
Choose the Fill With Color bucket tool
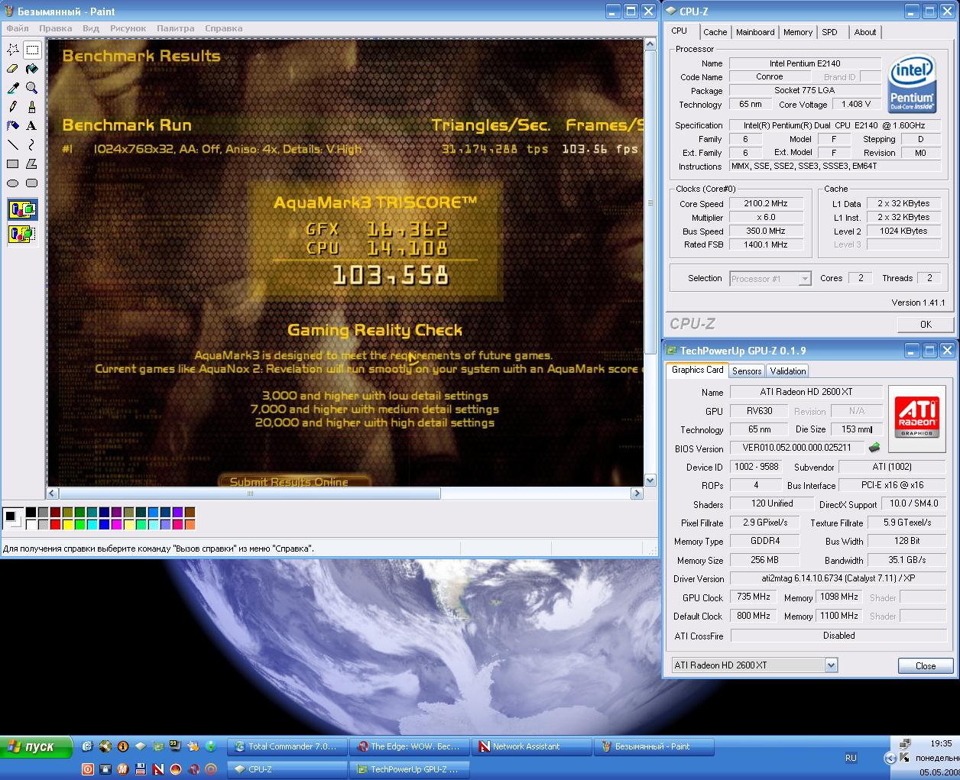pyautogui.click(x=32, y=69)
